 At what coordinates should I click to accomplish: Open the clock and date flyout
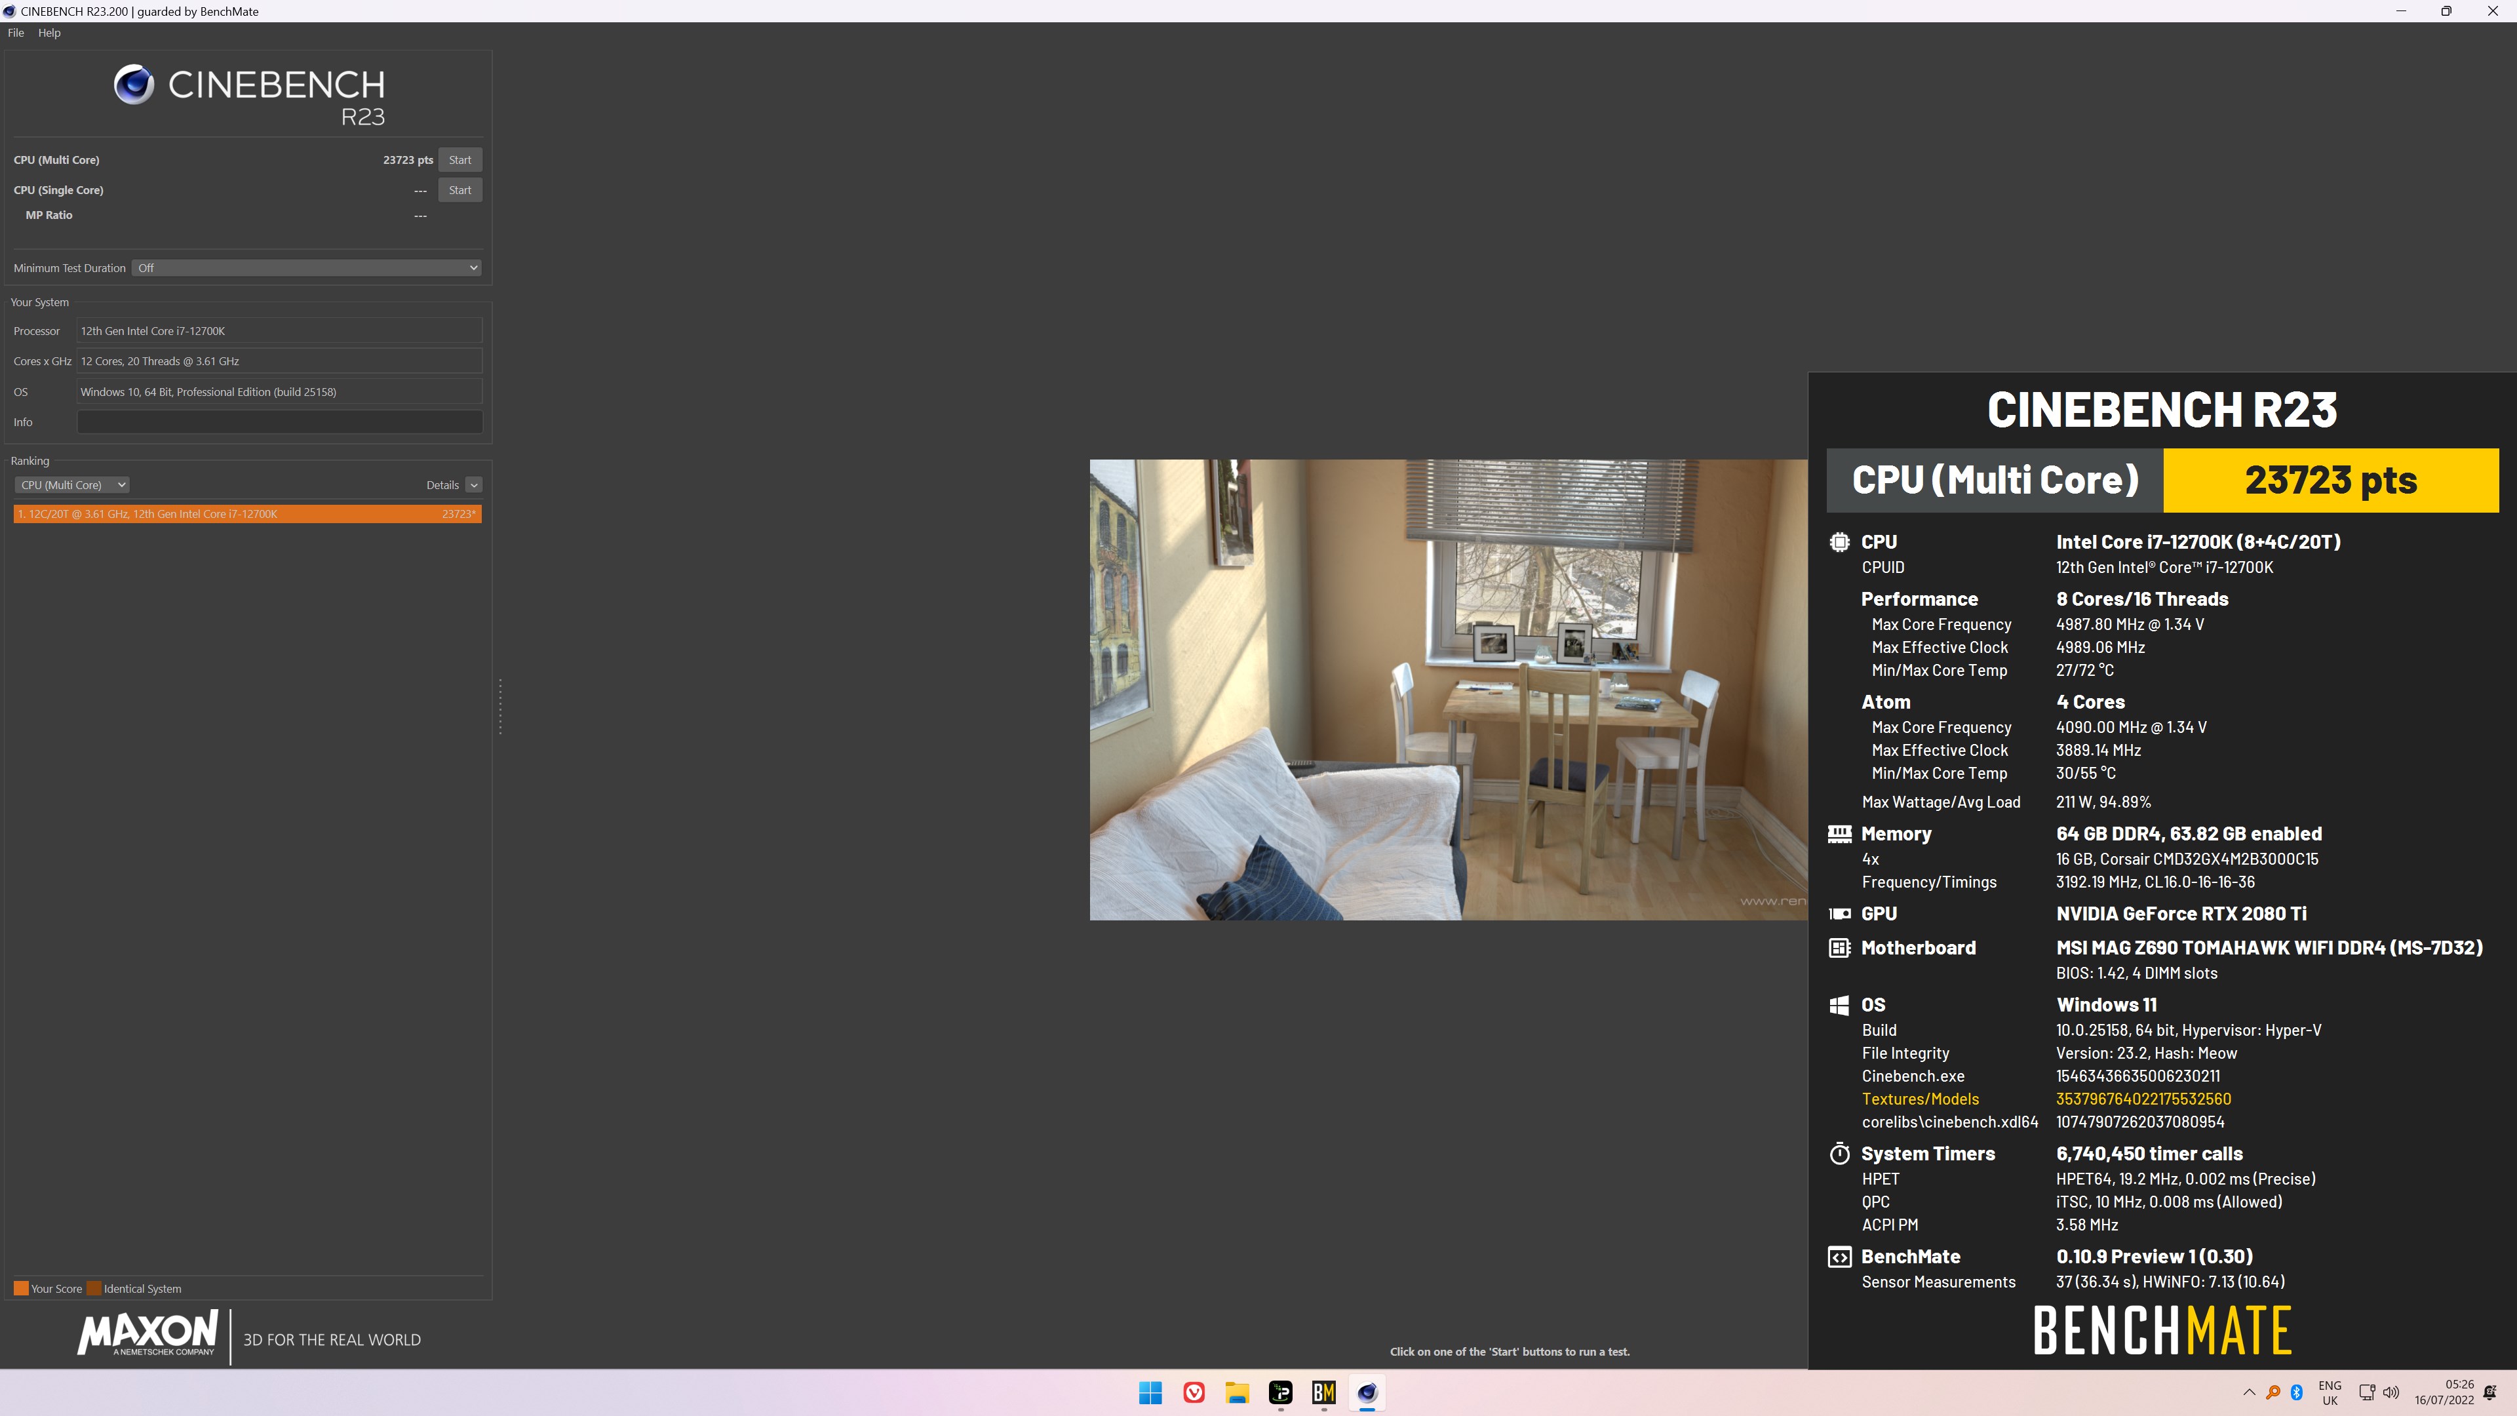(x=2444, y=1392)
